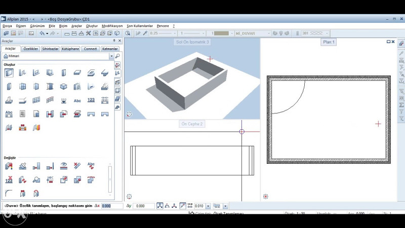Click the Modify architectural properties icon in Değiştir
405x228 pixels.
(9, 166)
